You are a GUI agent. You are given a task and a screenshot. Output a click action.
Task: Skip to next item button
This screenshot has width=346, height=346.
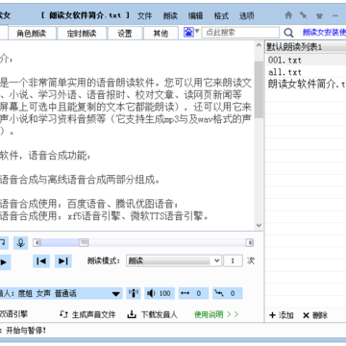click(x=63, y=261)
